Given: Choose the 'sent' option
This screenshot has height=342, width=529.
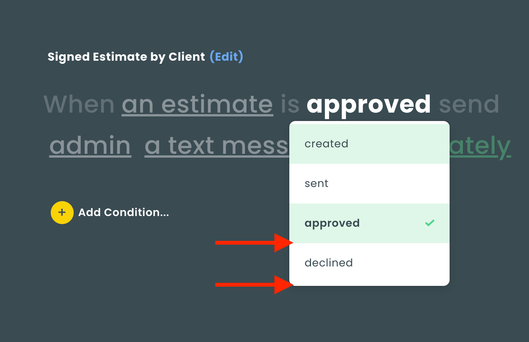Looking at the screenshot, I should [x=369, y=184].
